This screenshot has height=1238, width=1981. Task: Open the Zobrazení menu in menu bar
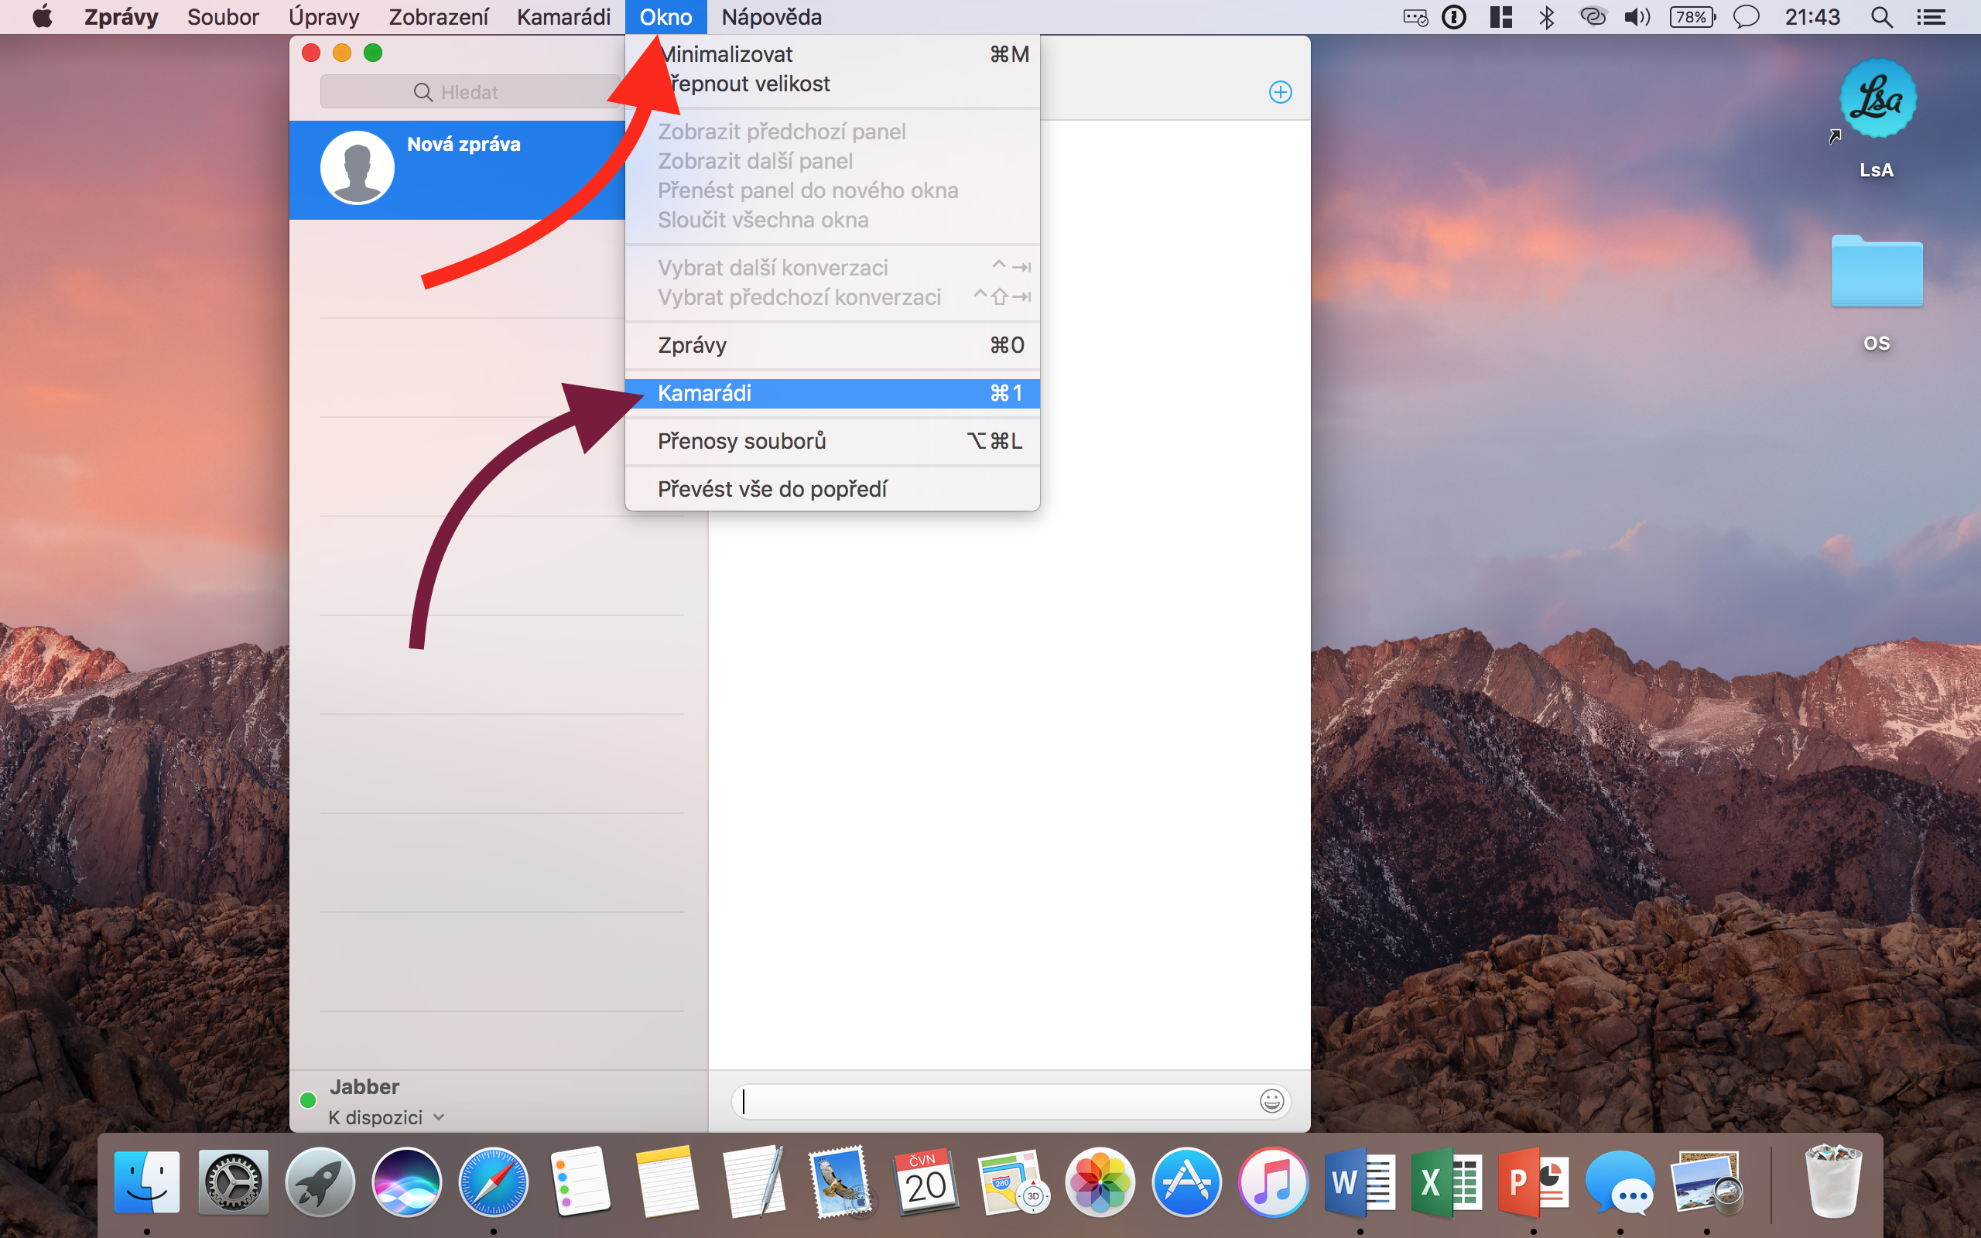[x=438, y=17]
